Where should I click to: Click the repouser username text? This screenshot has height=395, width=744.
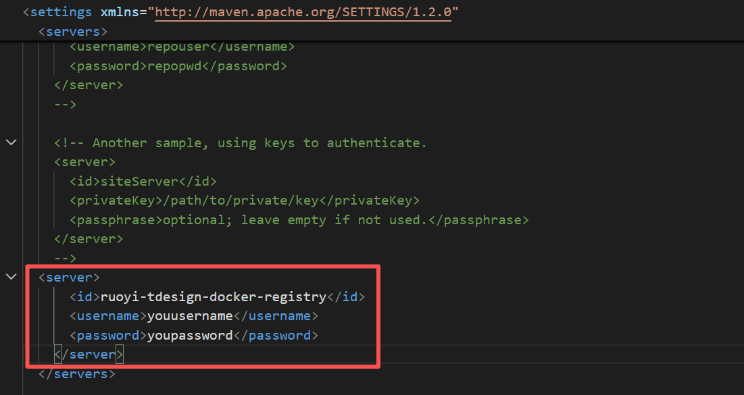pos(178,47)
